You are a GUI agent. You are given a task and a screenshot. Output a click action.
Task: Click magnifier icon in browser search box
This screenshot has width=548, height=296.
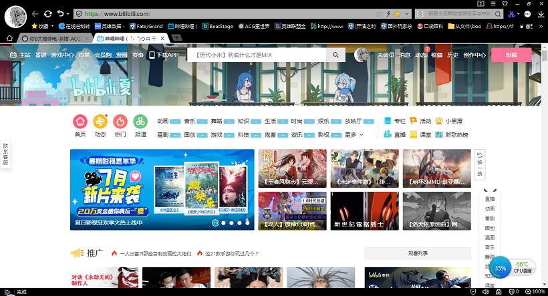(498, 14)
